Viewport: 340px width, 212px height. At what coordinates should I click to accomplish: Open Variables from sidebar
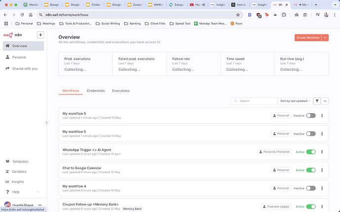click(19, 172)
